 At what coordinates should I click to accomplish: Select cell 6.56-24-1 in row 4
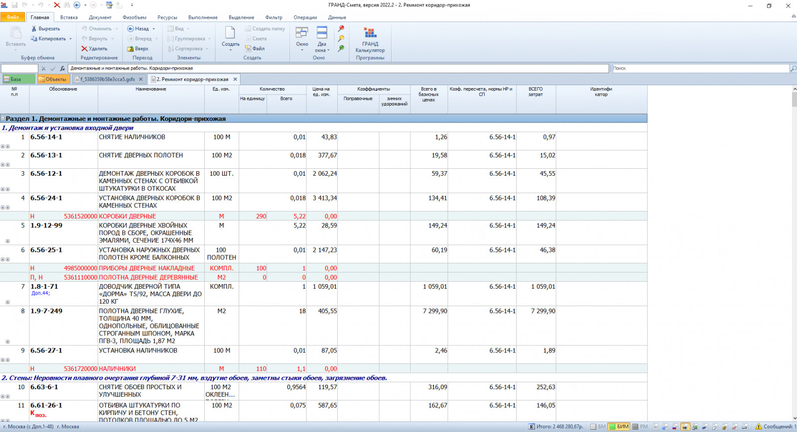coord(63,202)
